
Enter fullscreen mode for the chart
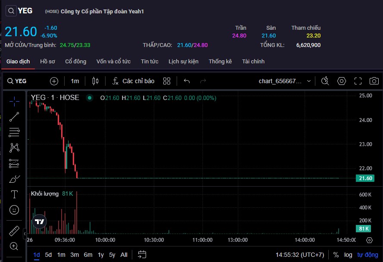(x=358, y=81)
